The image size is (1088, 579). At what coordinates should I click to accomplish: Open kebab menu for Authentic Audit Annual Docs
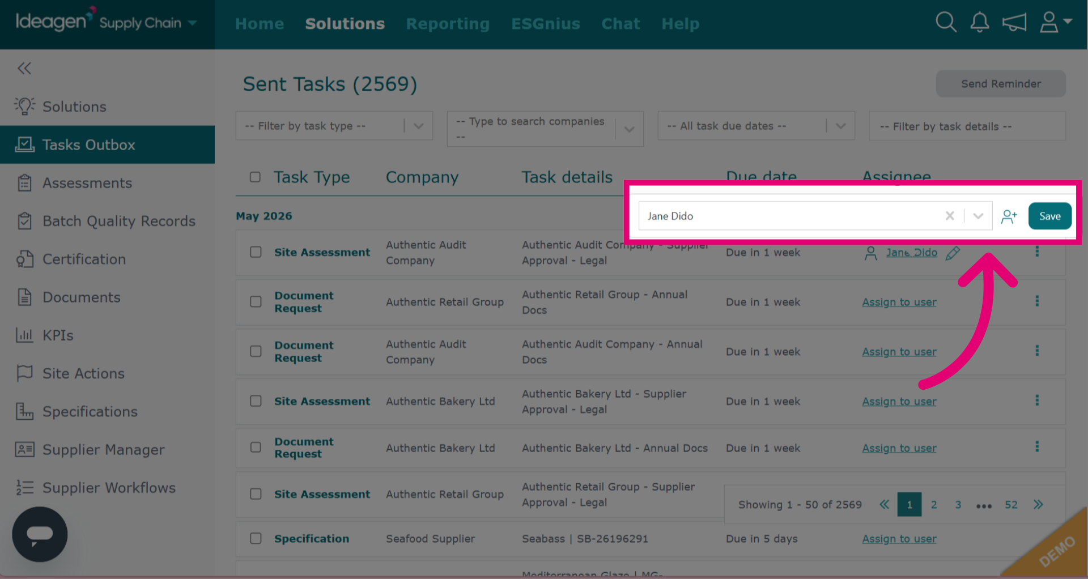click(x=1037, y=351)
